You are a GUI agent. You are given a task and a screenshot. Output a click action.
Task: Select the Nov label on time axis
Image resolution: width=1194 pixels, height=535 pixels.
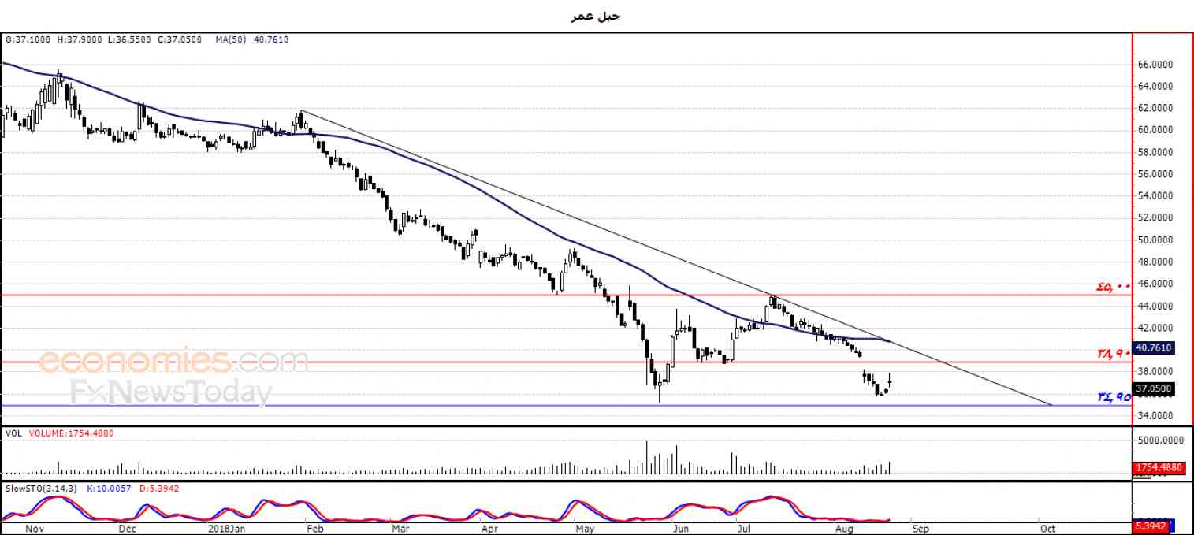32,528
